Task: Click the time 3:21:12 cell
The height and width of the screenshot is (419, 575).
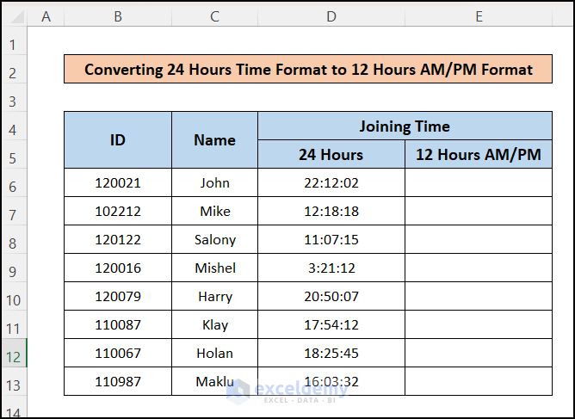Action: [331, 268]
